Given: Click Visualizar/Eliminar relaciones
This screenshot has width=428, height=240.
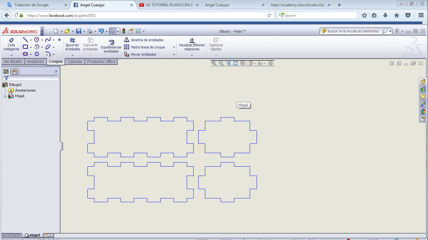Looking at the screenshot, I should [x=192, y=44].
